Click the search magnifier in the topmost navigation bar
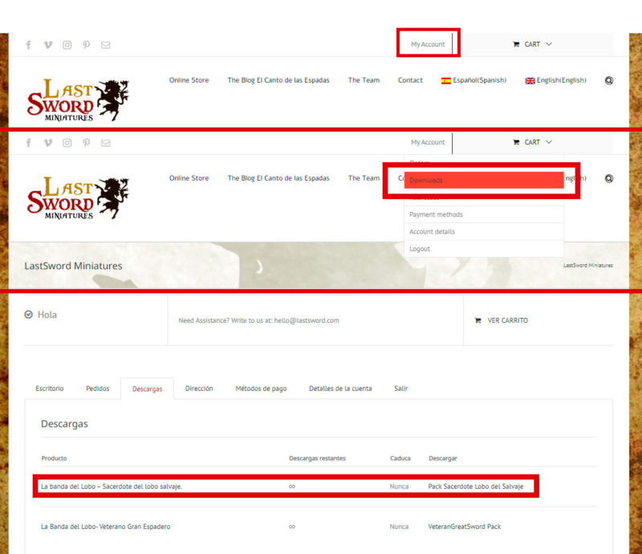 [x=608, y=80]
